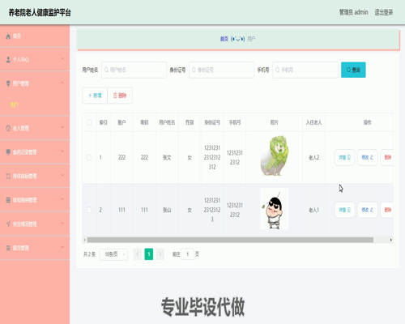
Task: Click the 张山 name cell
Action: tap(167, 210)
